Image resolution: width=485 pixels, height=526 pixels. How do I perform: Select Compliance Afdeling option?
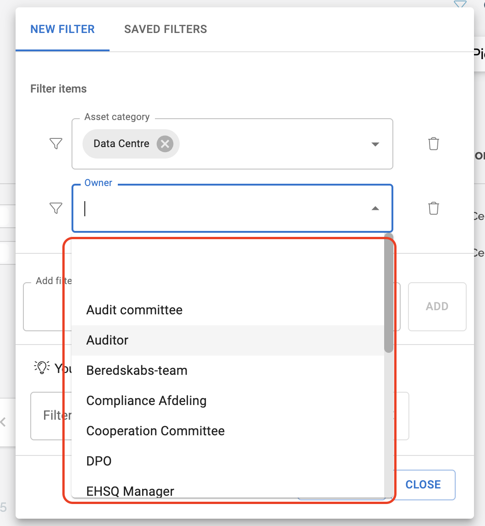(146, 401)
